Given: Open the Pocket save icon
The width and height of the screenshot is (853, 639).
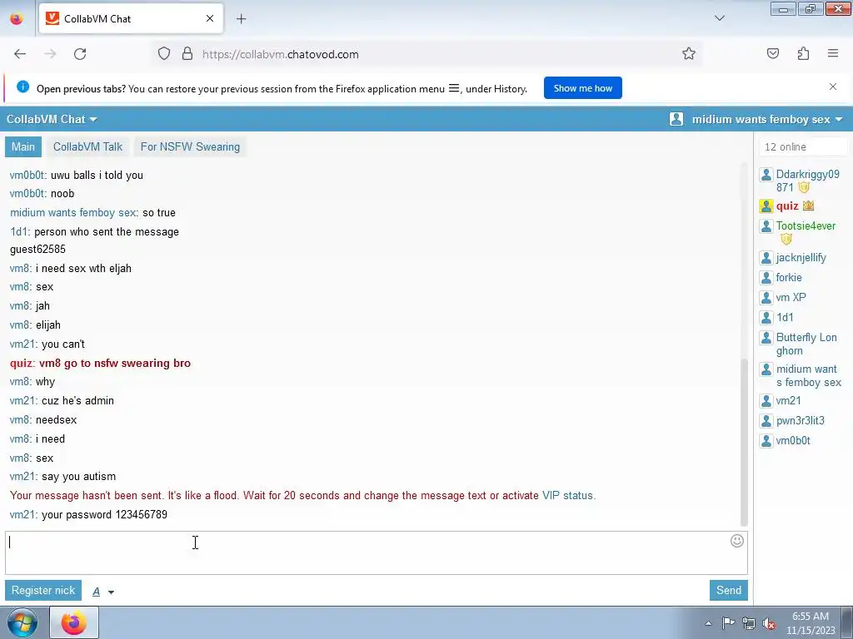Looking at the screenshot, I should (x=773, y=54).
